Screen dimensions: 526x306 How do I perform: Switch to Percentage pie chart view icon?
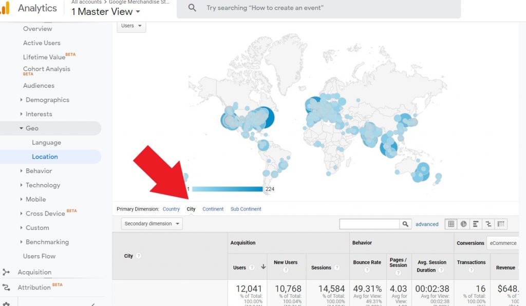(x=463, y=224)
